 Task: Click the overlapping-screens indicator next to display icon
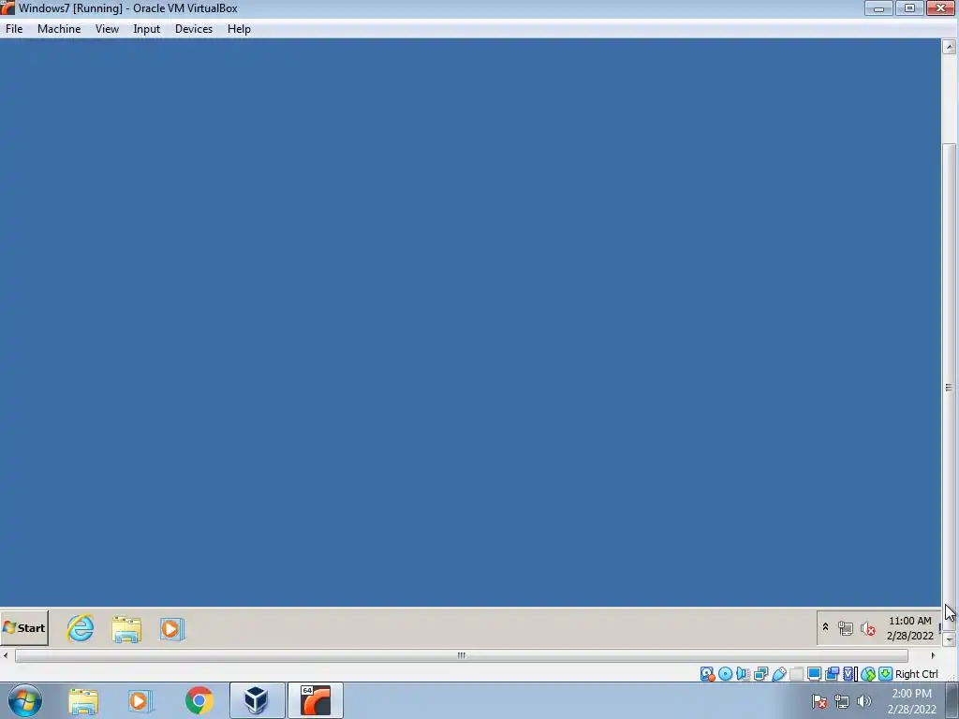click(x=832, y=674)
